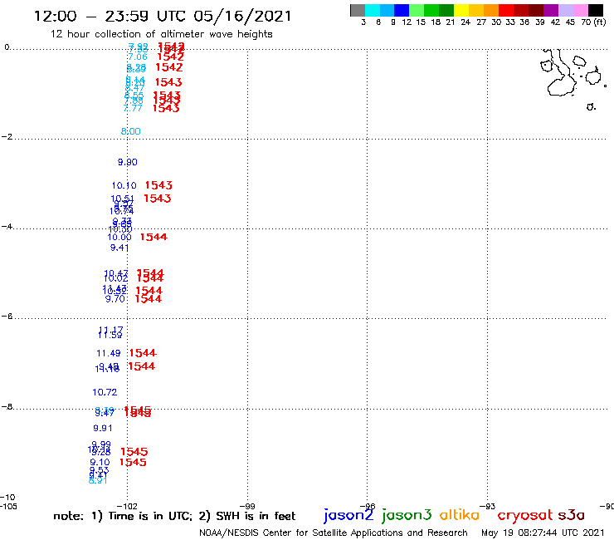Click the wave height value 10.10
The width and height of the screenshot is (614, 540).
[124, 185]
